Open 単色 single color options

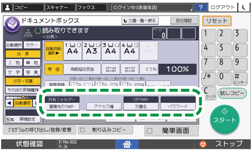tap(32, 62)
